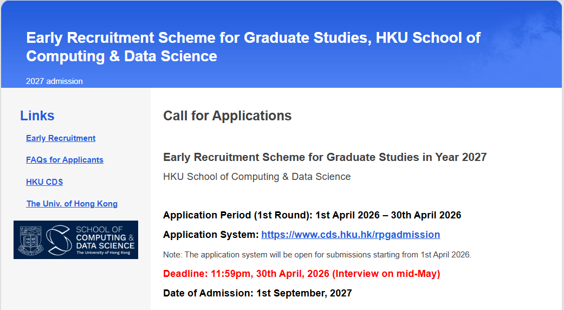Click the Graduate Studies in Year 2027 subheading
This screenshot has width=564, height=310.
tap(325, 157)
